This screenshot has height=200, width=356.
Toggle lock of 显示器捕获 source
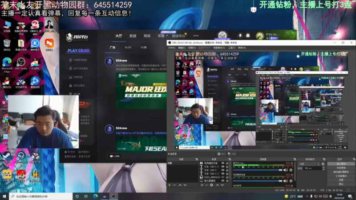(x=227, y=181)
